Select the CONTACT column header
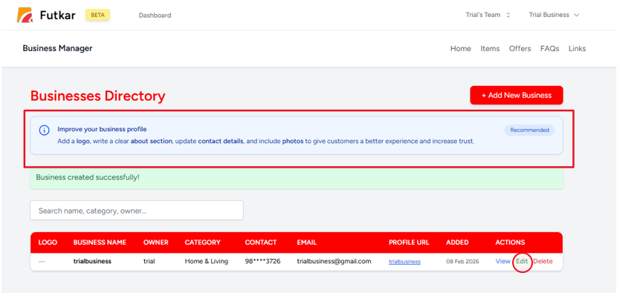This screenshot has width=617, height=293. (261, 243)
